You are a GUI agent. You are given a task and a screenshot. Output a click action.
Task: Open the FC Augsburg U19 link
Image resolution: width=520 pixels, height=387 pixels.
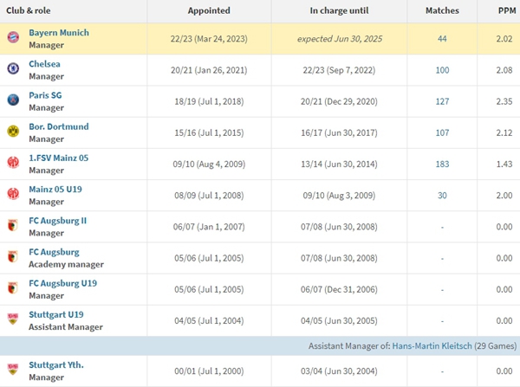coord(63,283)
